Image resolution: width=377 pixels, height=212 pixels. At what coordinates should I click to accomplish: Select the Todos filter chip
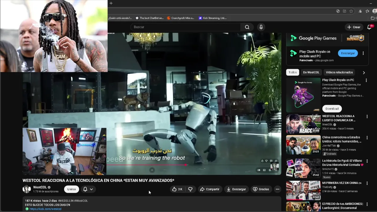click(292, 72)
